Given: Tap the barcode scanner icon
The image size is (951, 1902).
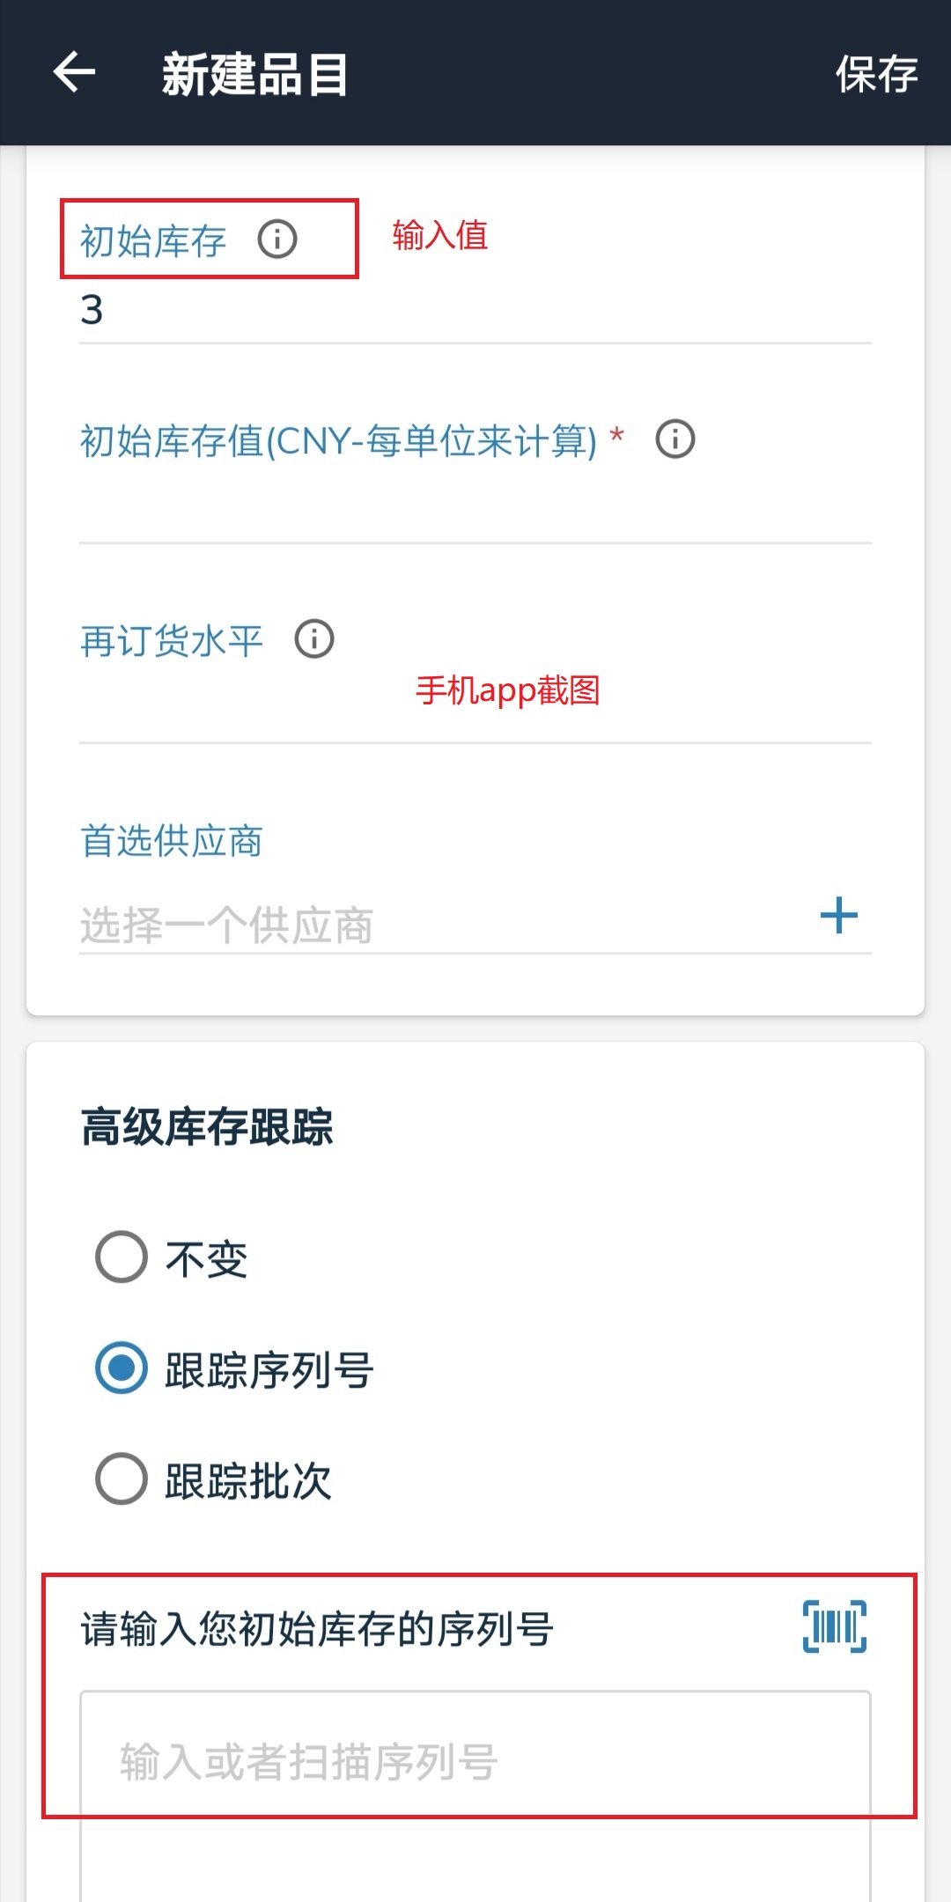Looking at the screenshot, I should (834, 1626).
